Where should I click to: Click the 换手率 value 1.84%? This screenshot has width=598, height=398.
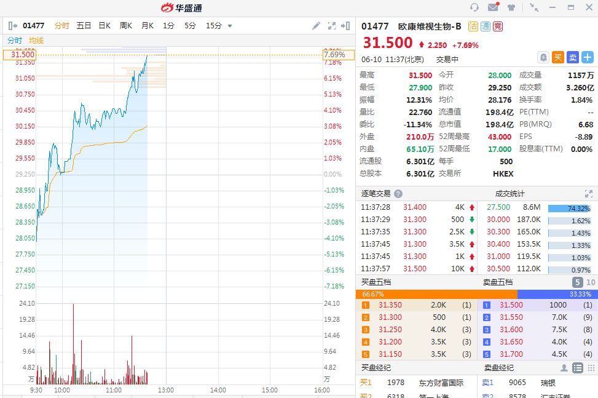[x=581, y=100]
